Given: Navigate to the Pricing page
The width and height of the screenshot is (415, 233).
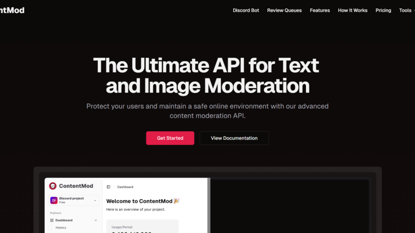Looking at the screenshot, I should [x=383, y=10].
